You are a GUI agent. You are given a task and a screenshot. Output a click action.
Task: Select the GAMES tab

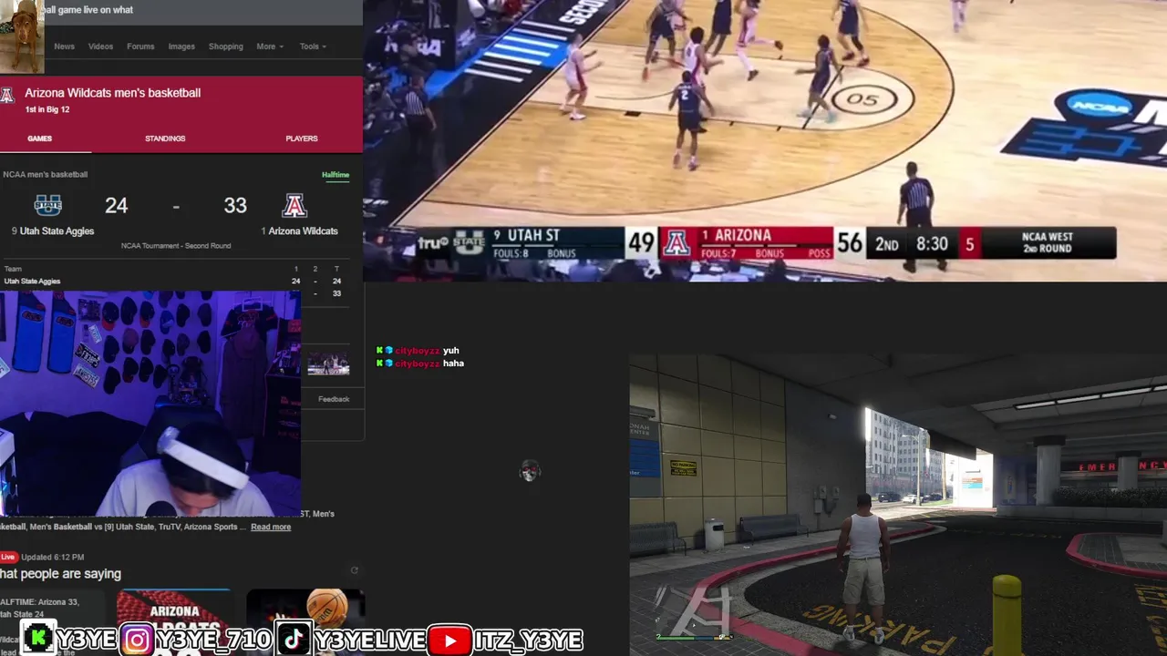(39, 138)
